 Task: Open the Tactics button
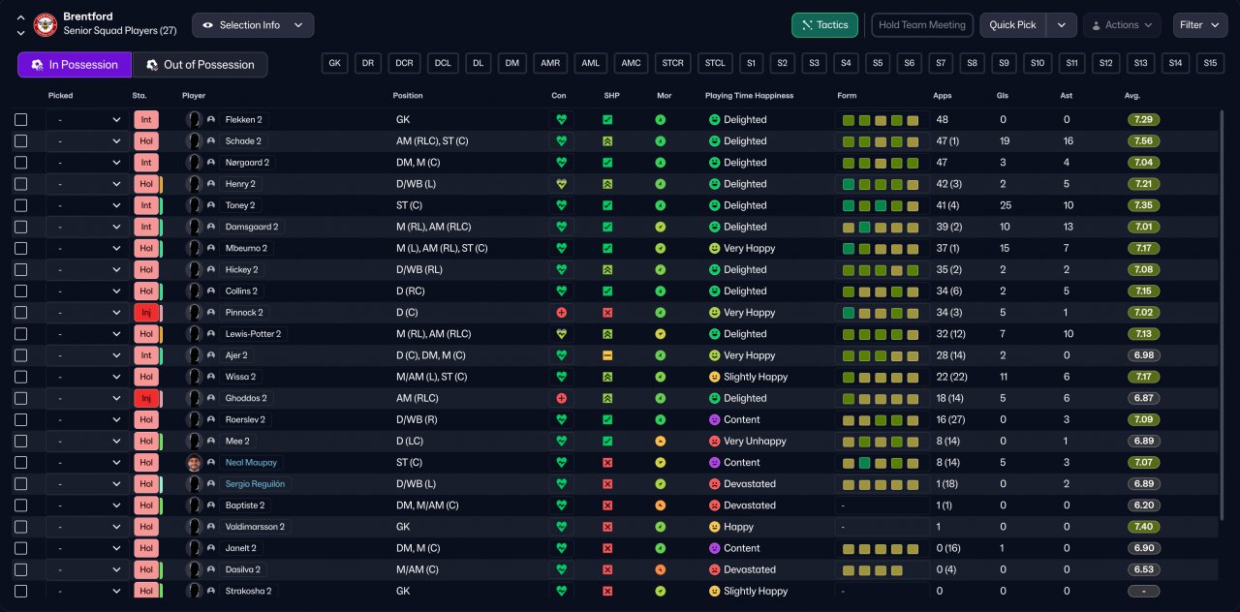click(x=824, y=25)
